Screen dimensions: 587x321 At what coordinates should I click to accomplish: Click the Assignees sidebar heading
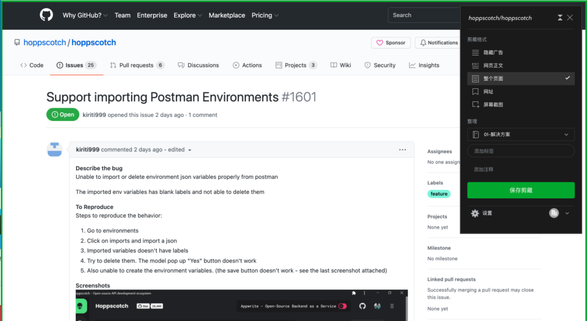(440, 151)
